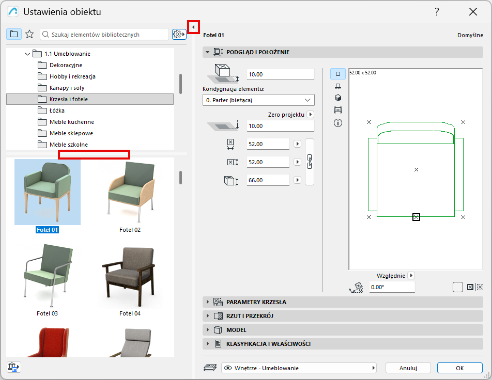This screenshot has height=380, width=492.
Task: Select the Hobby i rekreacja folder
Action: [72, 76]
